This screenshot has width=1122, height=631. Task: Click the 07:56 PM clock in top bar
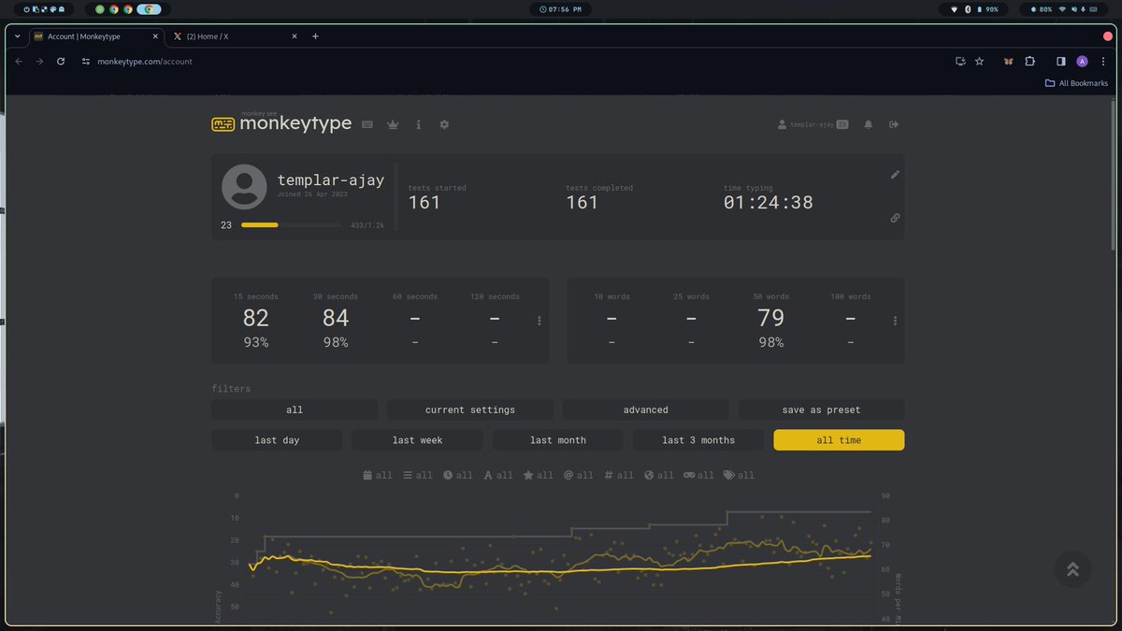(561, 8)
